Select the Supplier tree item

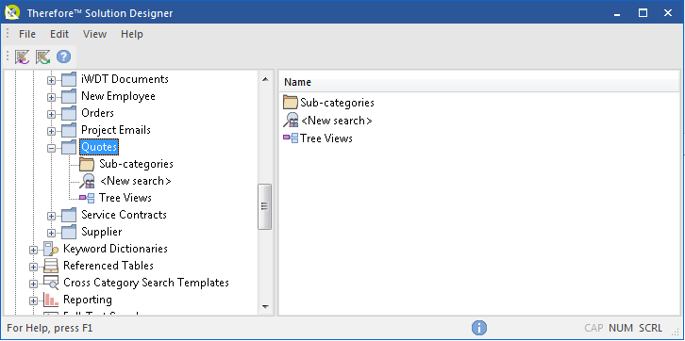point(102,233)
